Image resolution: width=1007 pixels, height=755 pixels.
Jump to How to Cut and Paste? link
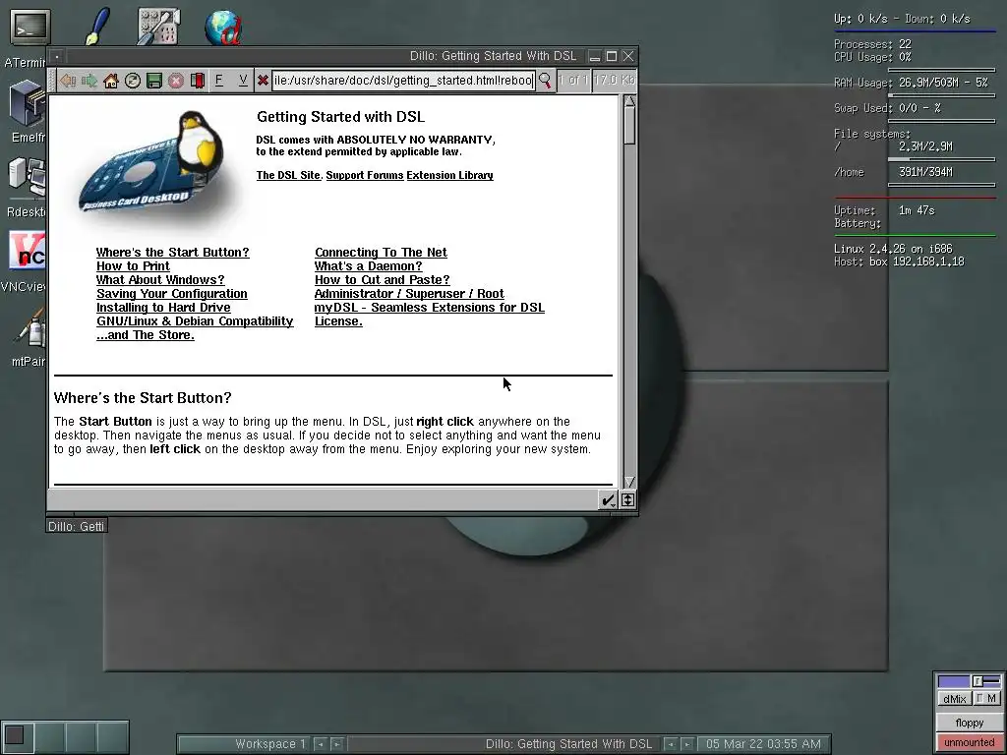tap(383, 280)
